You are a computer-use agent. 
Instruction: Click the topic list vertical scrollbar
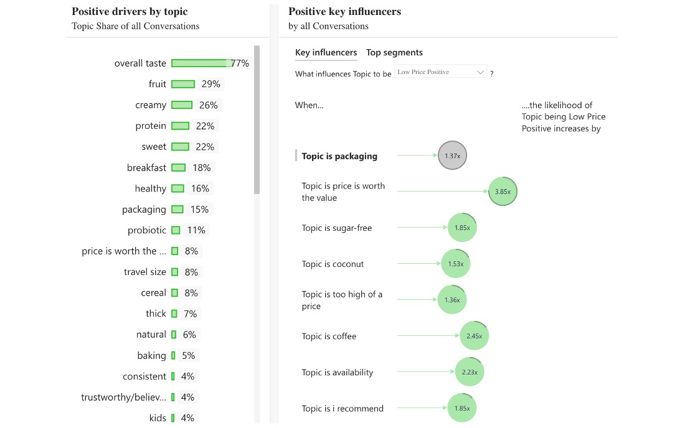point(257,119)
